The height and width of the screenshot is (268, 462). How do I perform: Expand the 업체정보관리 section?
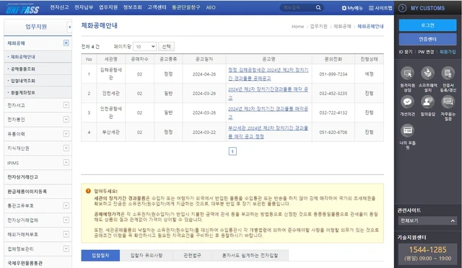click(x=66, y=249)
